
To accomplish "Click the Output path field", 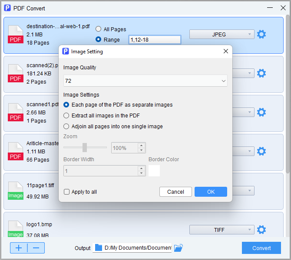I will pyautogui.click(x=132, y=248).
